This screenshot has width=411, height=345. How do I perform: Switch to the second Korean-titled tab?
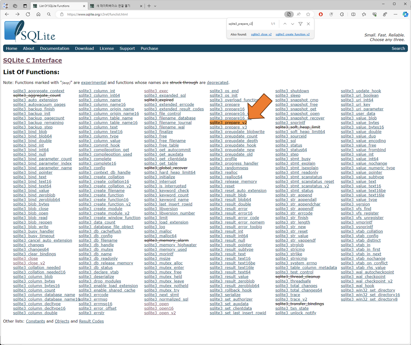[x=116, y=6]
